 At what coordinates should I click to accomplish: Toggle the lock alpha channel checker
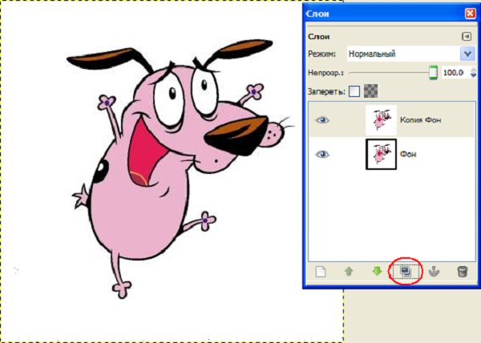[x=370, y=91]
